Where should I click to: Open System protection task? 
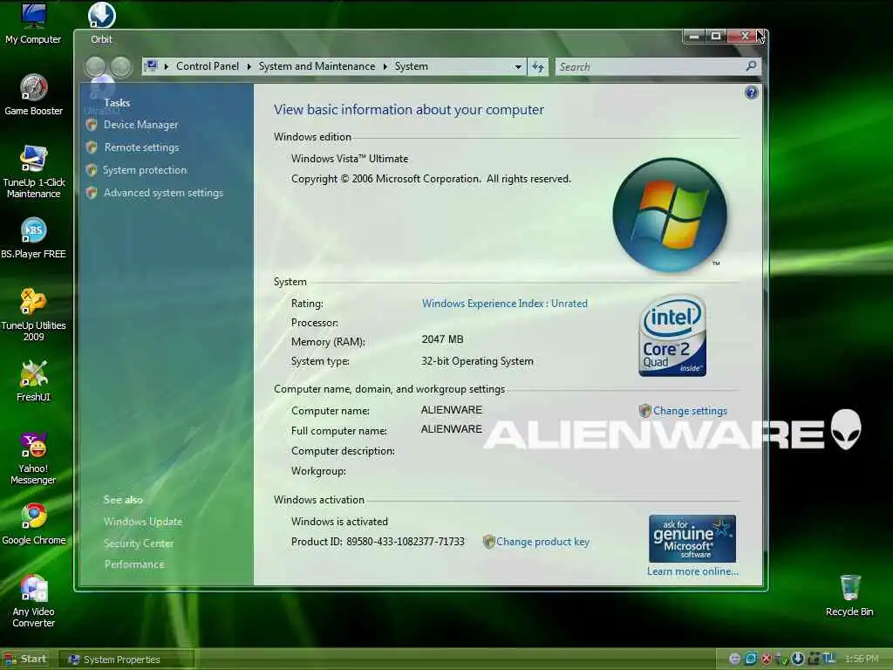pos(145,170)
